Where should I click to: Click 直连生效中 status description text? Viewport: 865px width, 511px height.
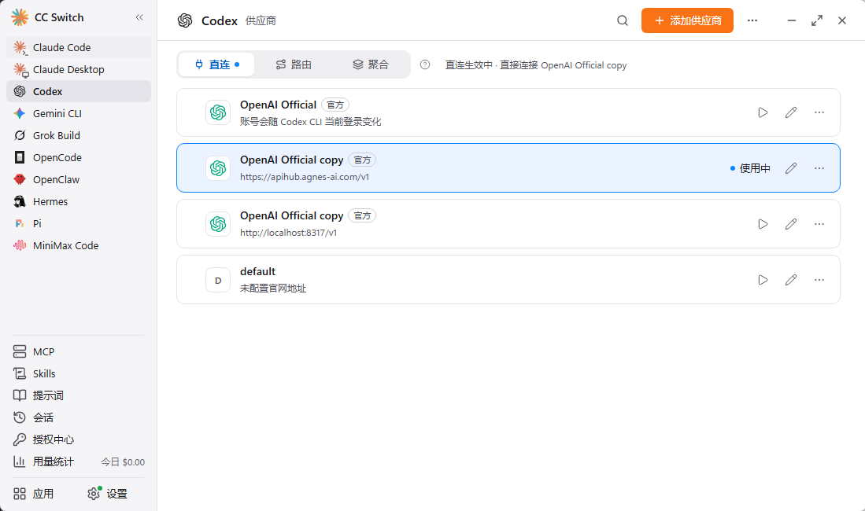pos(536,65)
